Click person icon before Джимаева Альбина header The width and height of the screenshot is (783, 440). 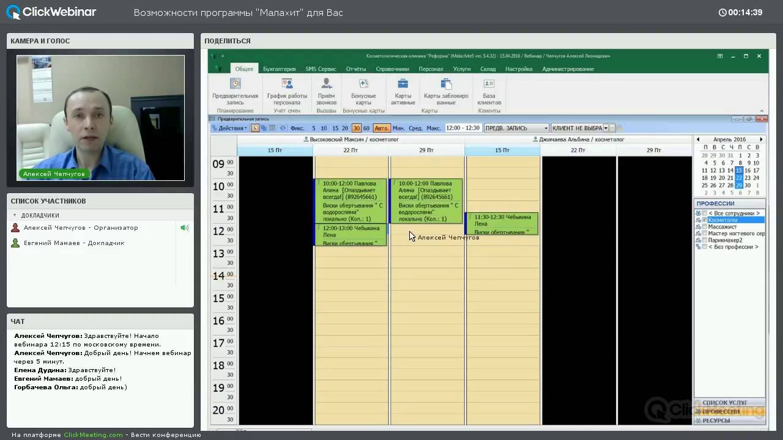pyautogui.click(x=535, y=139)
